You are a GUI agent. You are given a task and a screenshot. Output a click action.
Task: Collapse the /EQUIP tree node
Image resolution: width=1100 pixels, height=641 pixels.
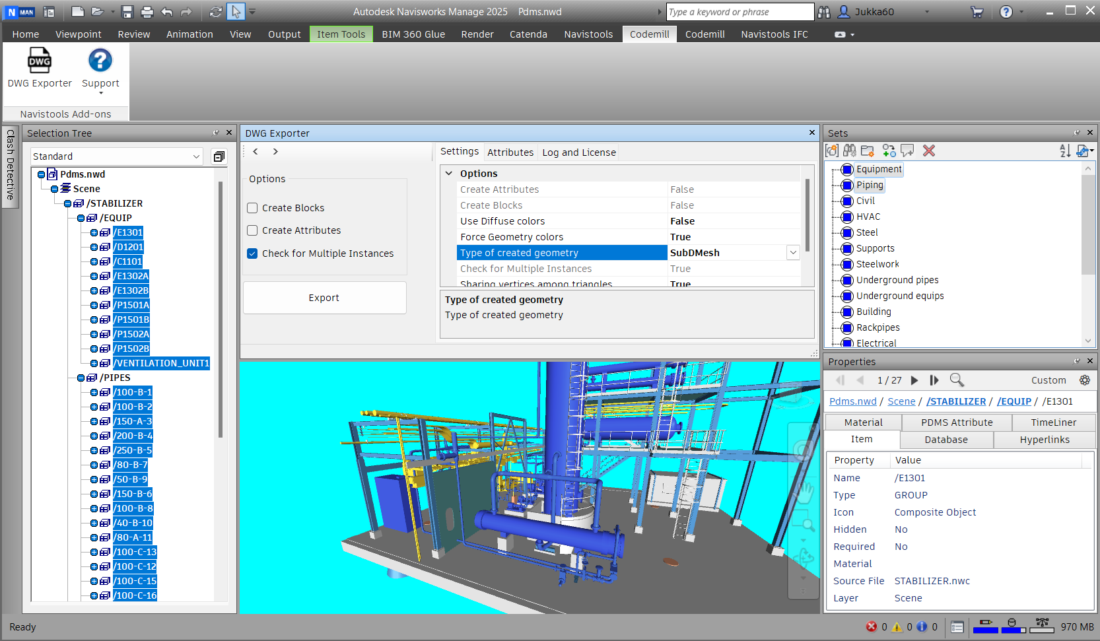pyautogui.click(x=81, y=218)
